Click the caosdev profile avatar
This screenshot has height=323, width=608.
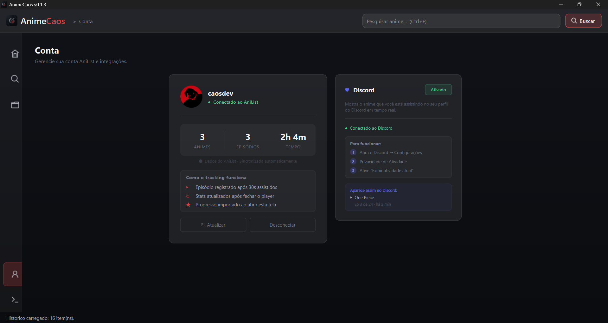pyautogui.click(x=191, y=97)
